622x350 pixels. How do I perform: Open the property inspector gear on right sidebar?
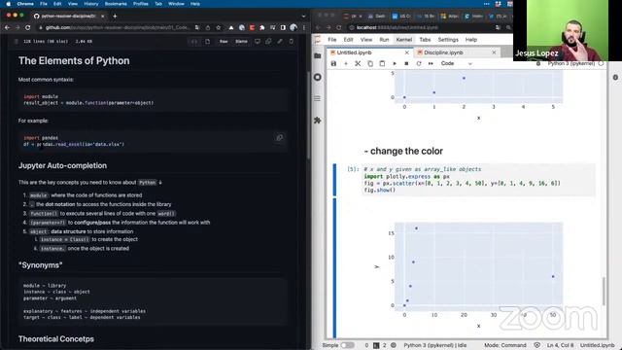(615, 78)
